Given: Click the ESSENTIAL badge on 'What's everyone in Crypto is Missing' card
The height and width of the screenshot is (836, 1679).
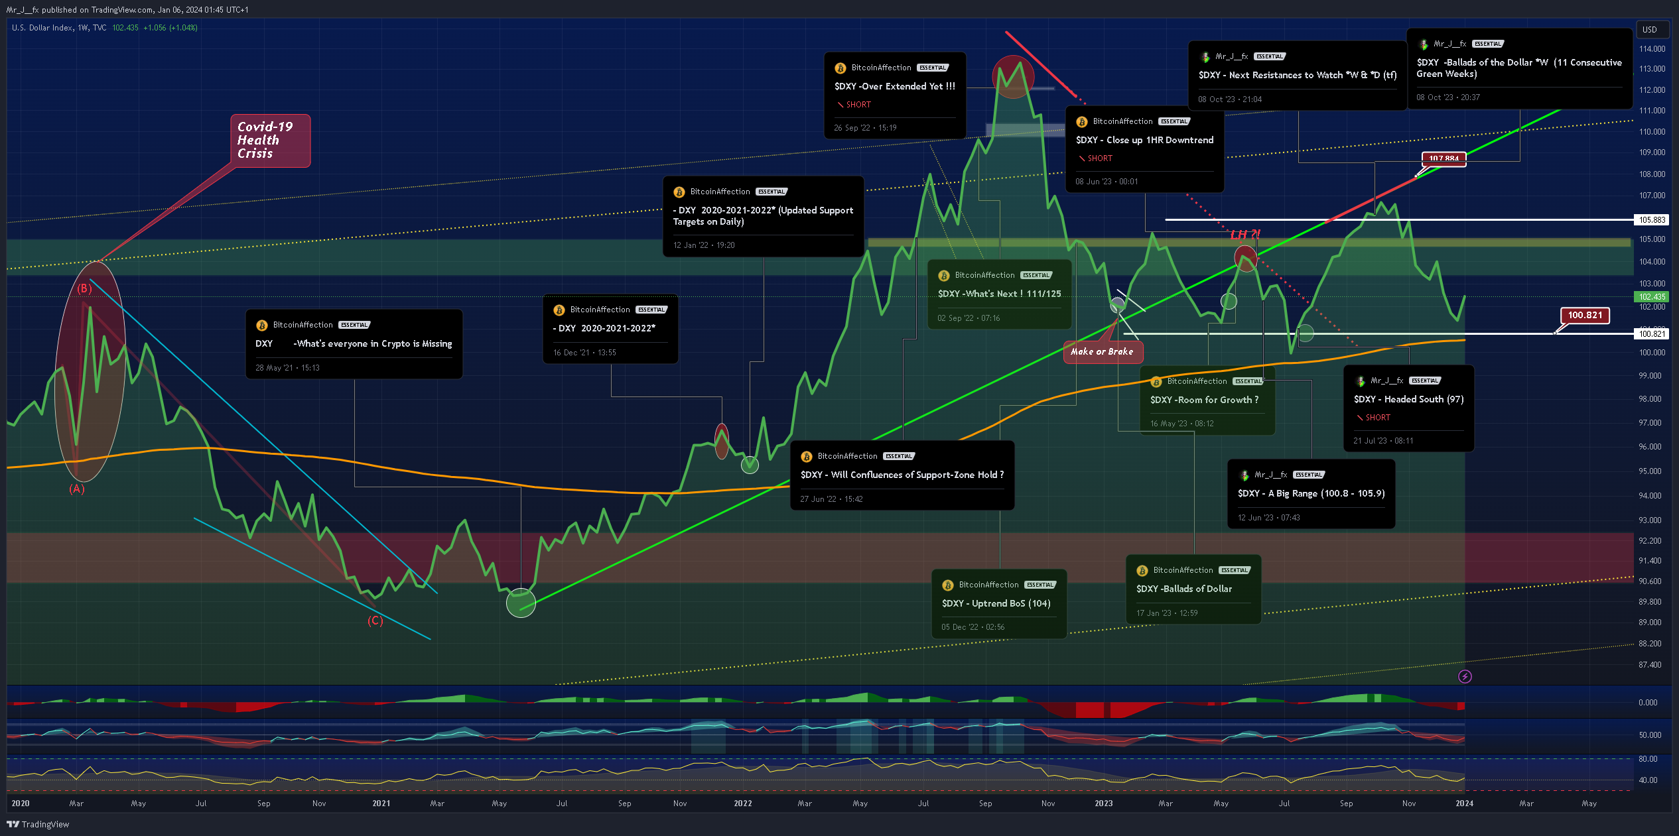Looking at the screenshot, I should pyautogui.click(x=354, y=326).
